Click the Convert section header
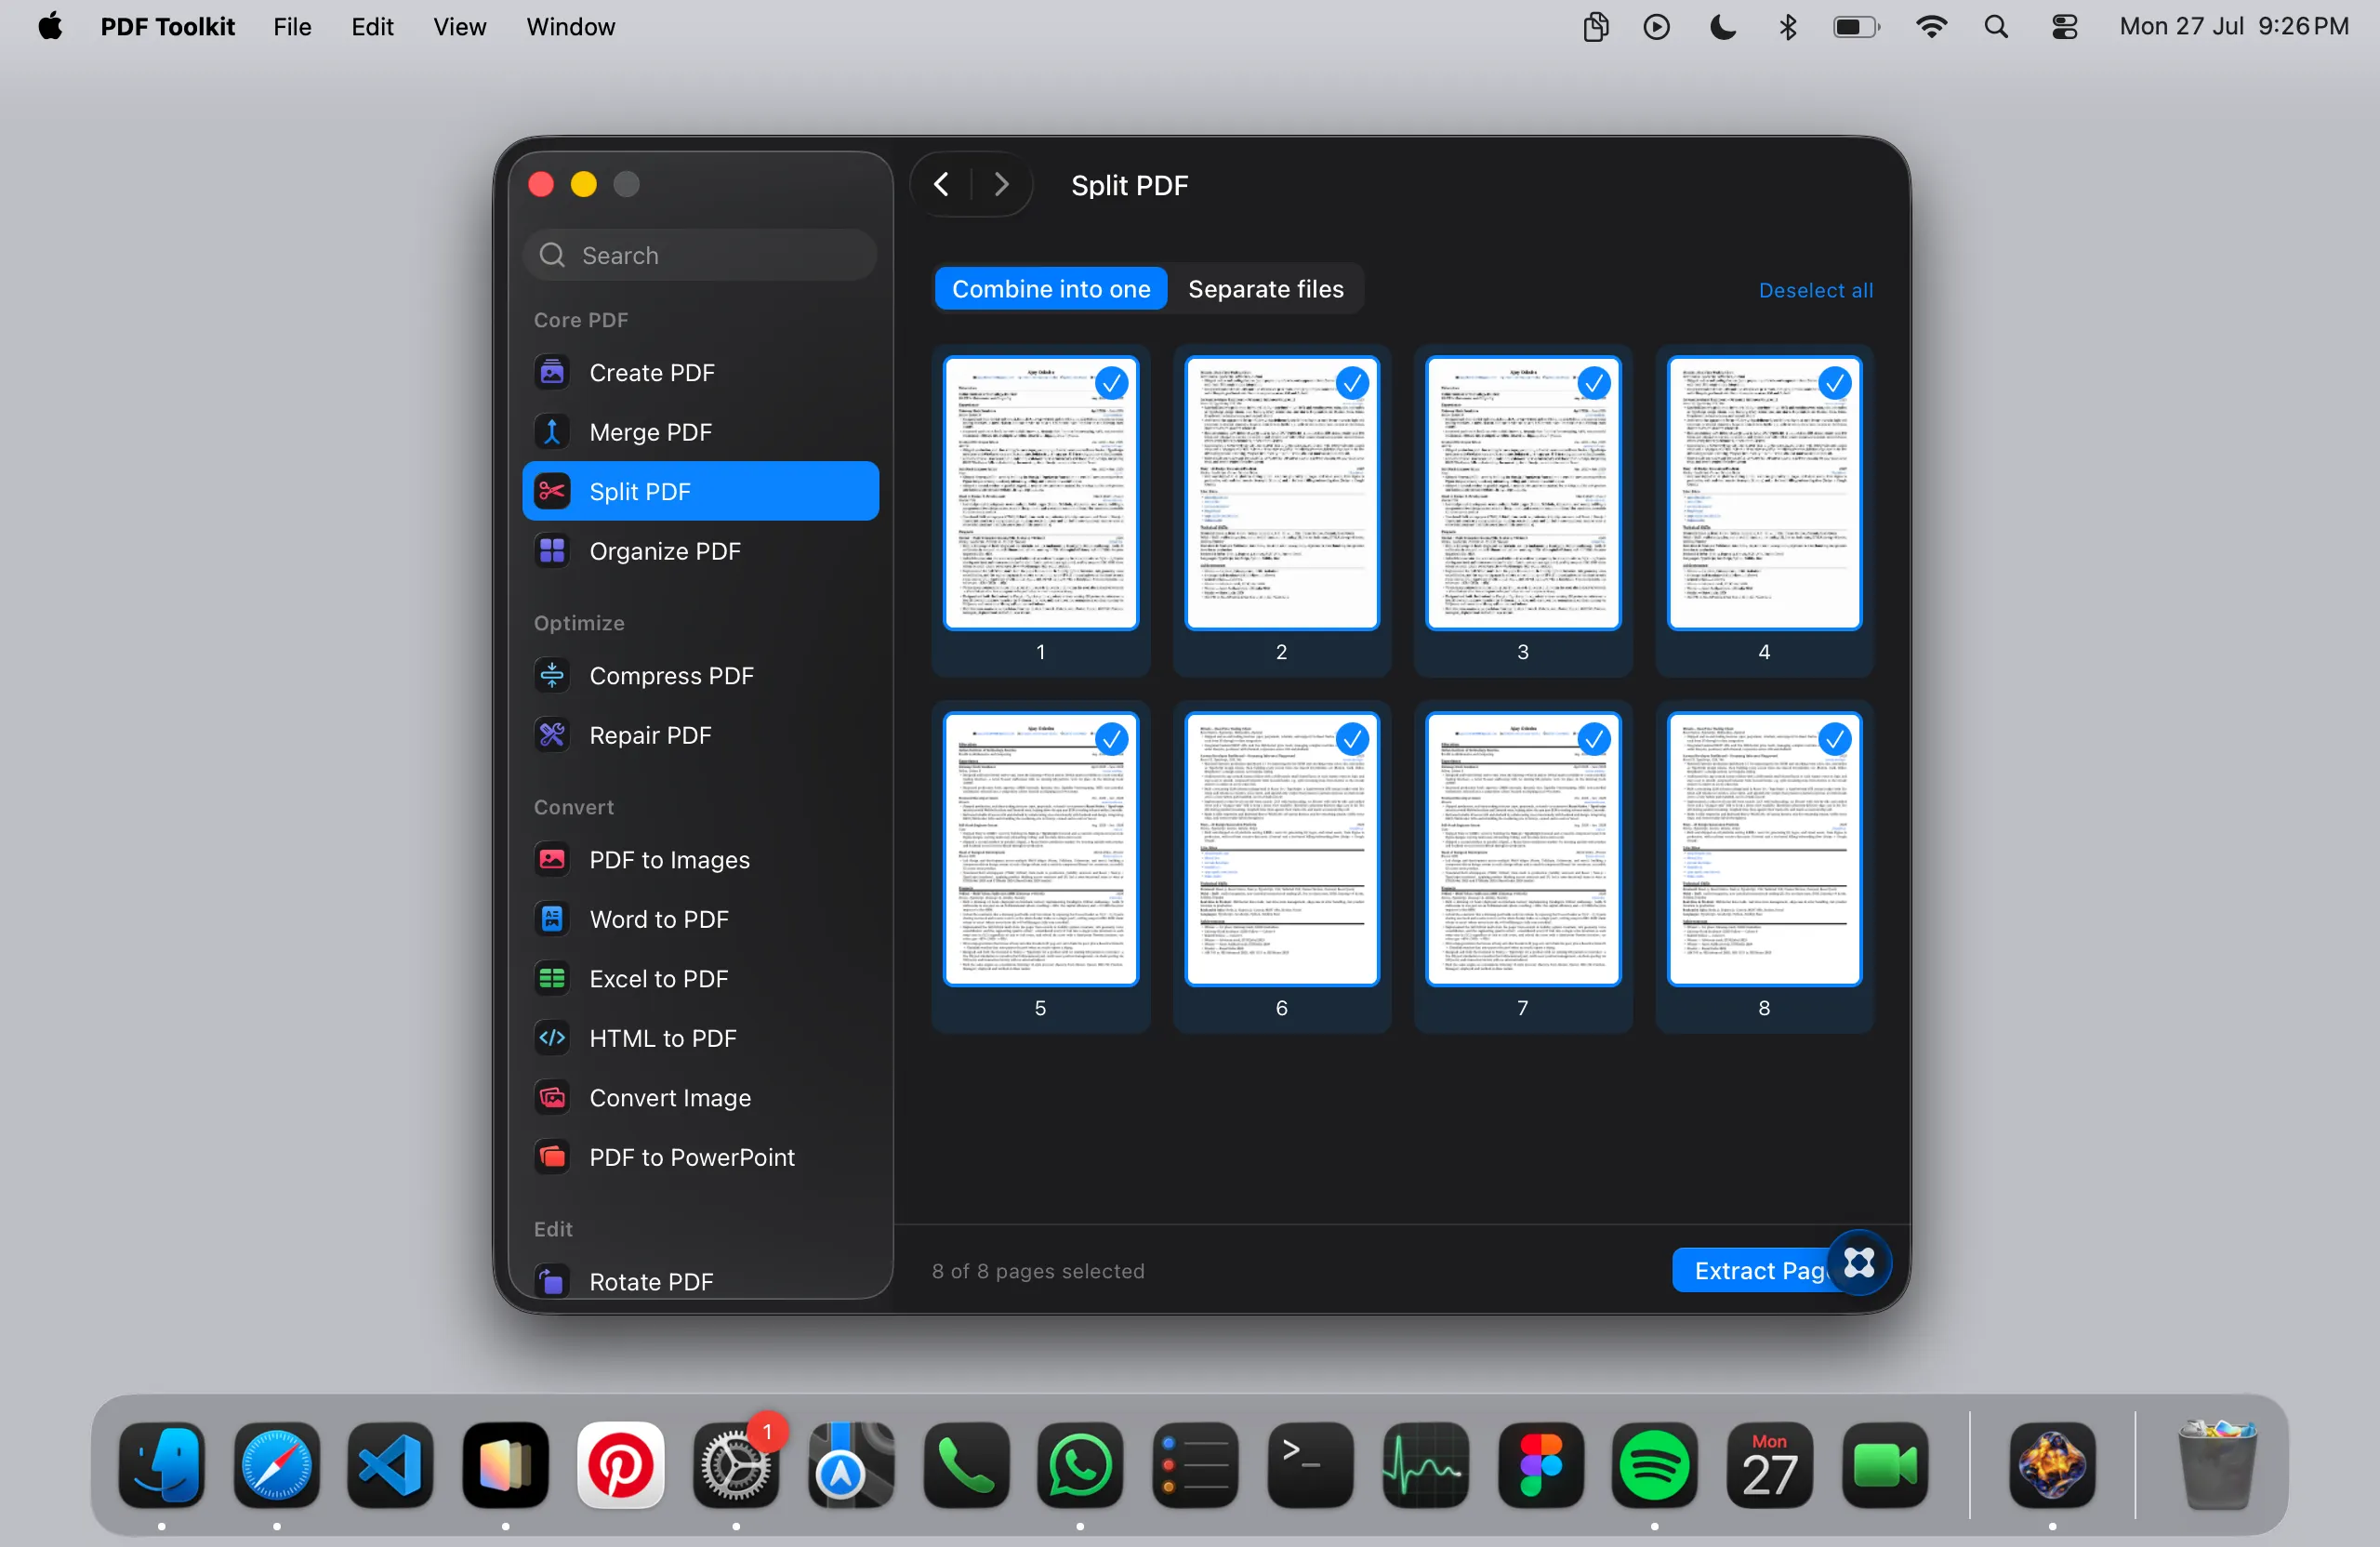The width and height of the screenshot is (2380, 1547). tap(574, 807)
